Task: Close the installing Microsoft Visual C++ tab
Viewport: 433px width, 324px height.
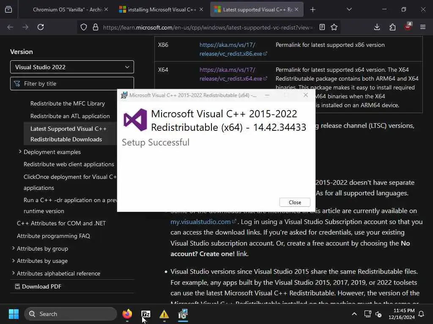Action: [201, 9]
